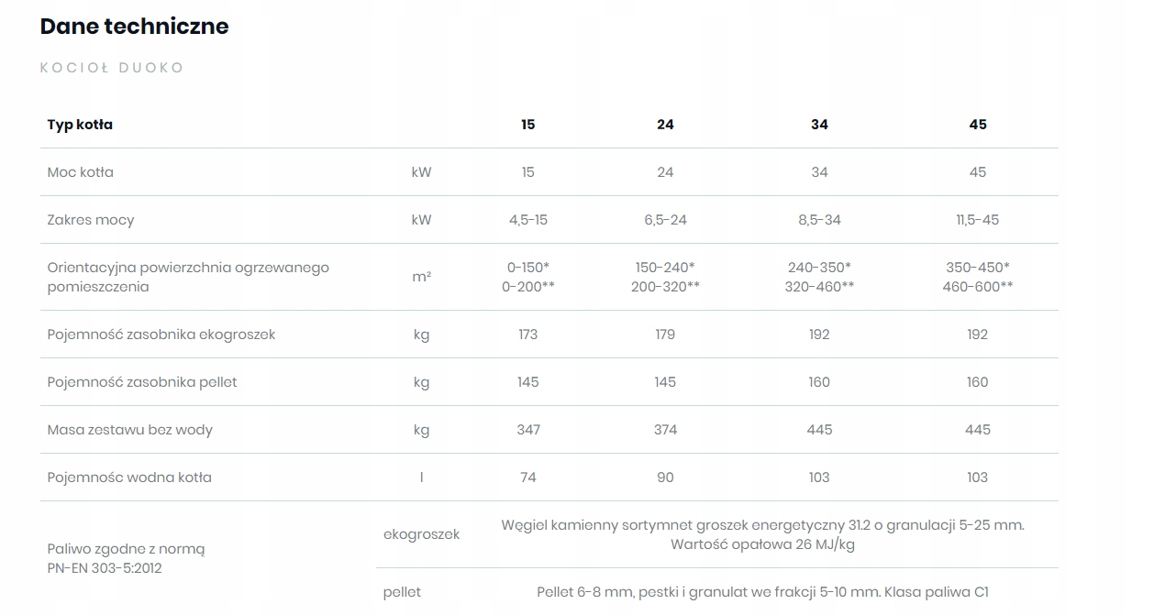This screenshot has width=1154, height=615.
Task: Click the 179 kg ekogroszek capacity value
Action: 665,335
